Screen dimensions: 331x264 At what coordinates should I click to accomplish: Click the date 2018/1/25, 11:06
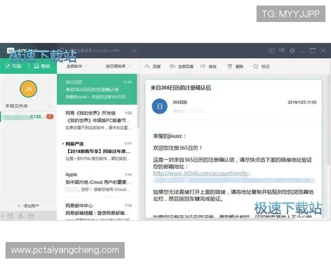(x=302, y=102)
